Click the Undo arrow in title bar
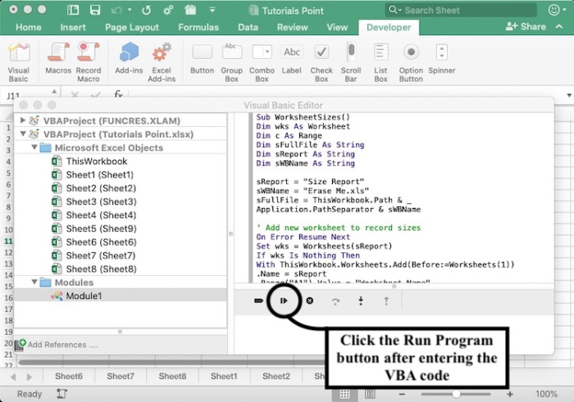Screen dimensions: 574x402 [x=116, y=10]
